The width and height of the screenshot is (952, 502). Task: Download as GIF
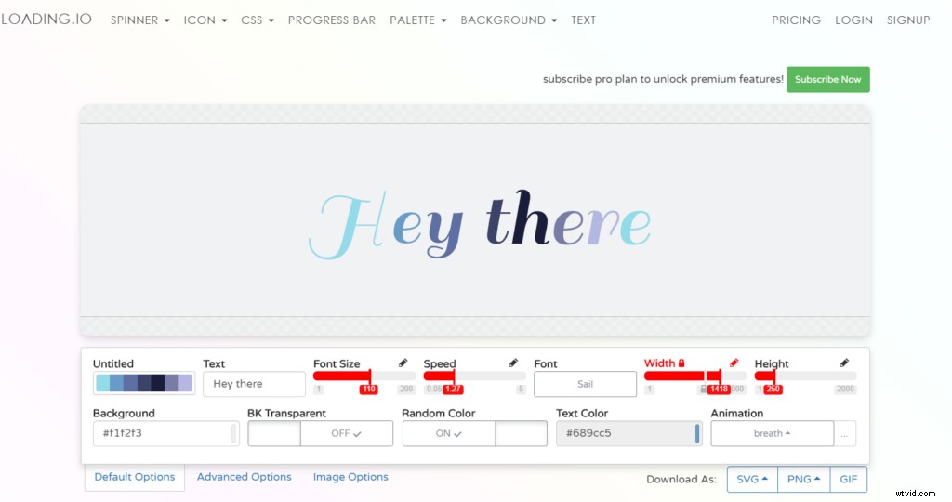click(848, 479)
